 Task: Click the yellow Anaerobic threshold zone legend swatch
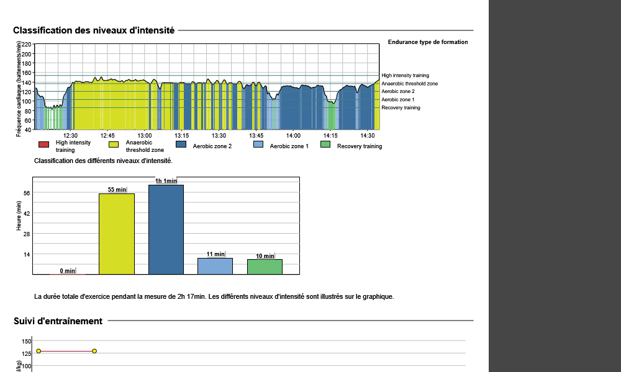pos(114,144)
